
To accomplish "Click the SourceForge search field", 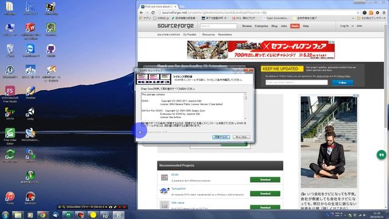I will (x=219, y=26).
